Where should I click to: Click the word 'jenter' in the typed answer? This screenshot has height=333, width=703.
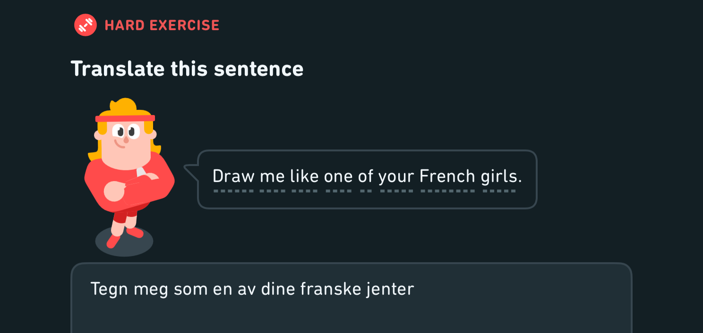pos(390,289)
